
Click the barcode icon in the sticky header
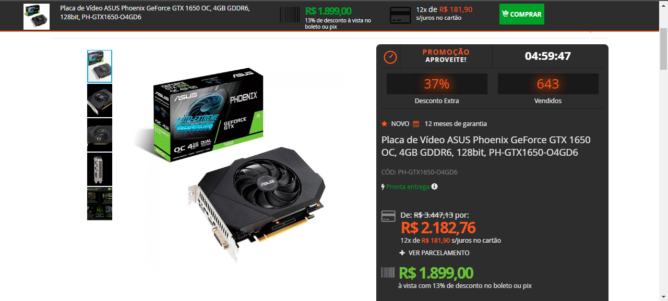click(290, 15)
